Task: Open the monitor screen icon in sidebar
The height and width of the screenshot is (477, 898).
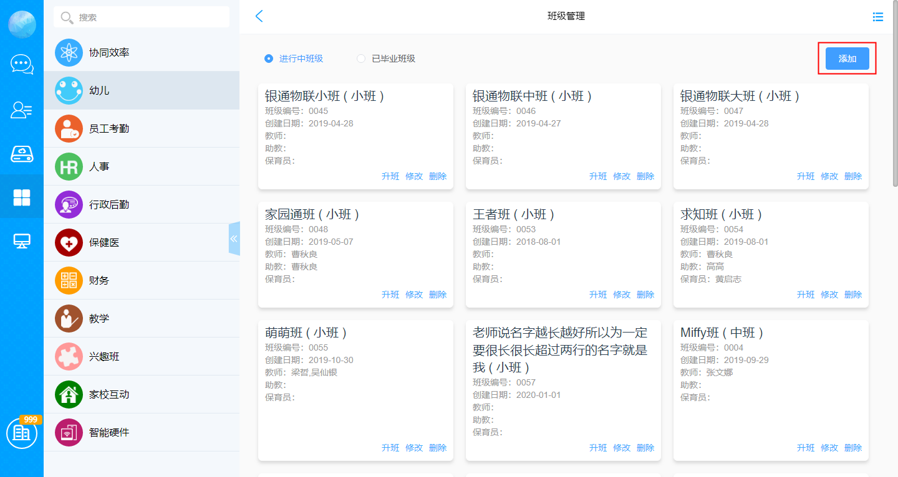Action: [x=22, y=241]
